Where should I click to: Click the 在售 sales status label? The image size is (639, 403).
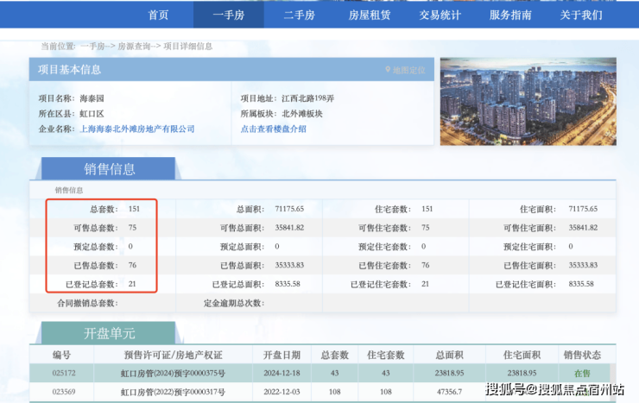tap(582, 374)
